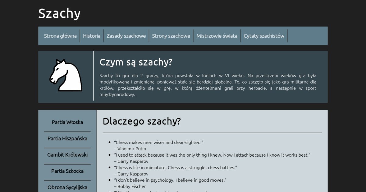Click the Szachy site title
This screenshot has height=192, width=366.
(59, 14)
